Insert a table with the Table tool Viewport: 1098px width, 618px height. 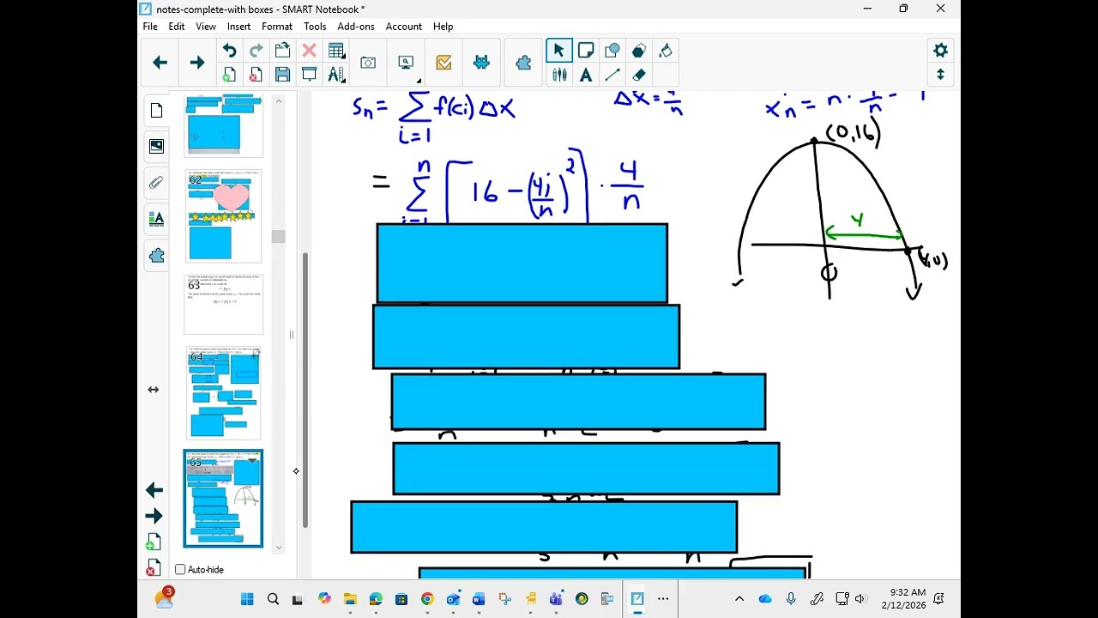336,51
